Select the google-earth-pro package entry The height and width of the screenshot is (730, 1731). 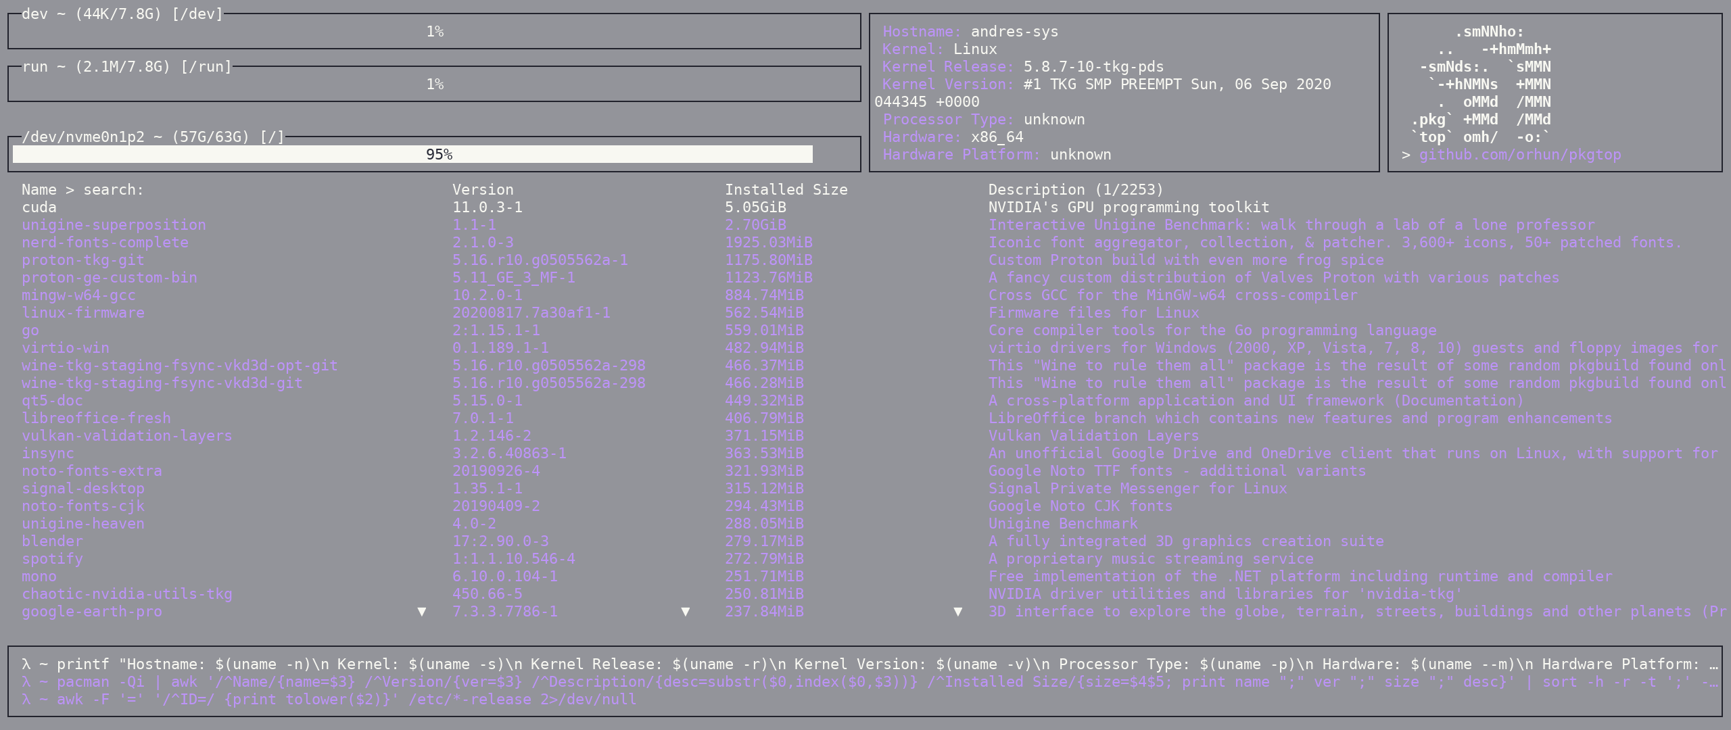click(x=92, y=612)
